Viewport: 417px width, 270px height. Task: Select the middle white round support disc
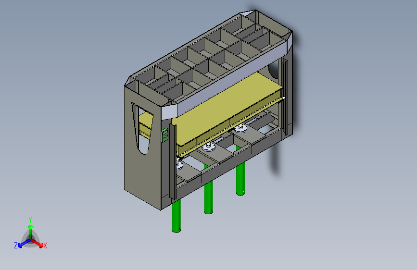209,147
